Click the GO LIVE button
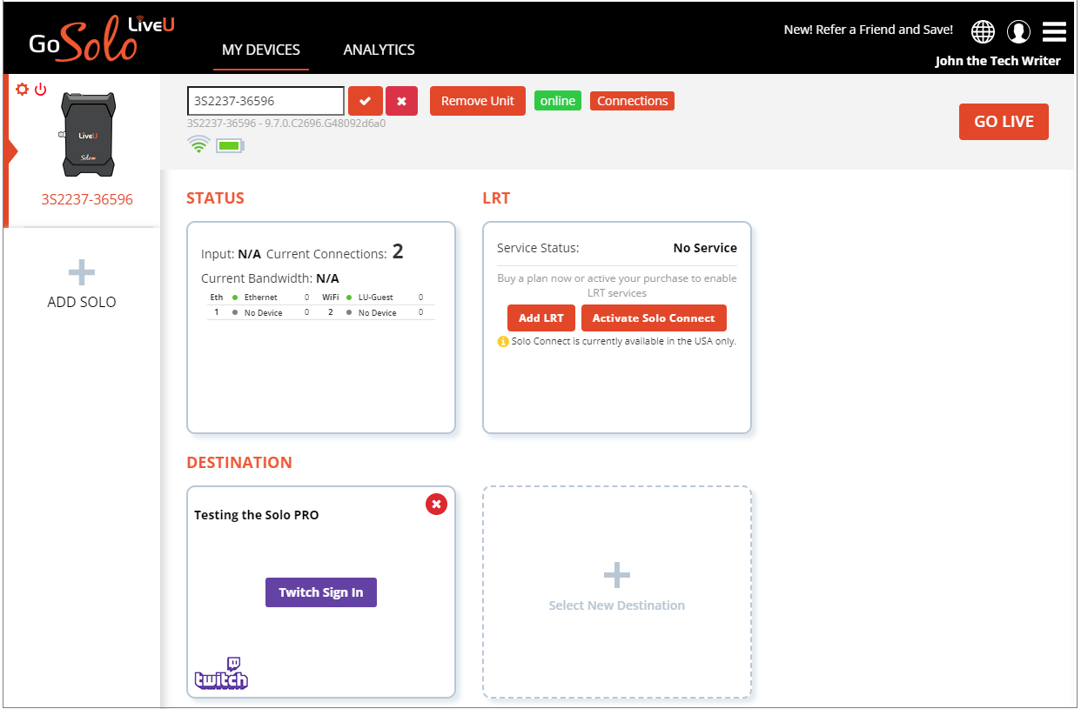Viewport: 1081px width, 709px height. coord(1004,122)
